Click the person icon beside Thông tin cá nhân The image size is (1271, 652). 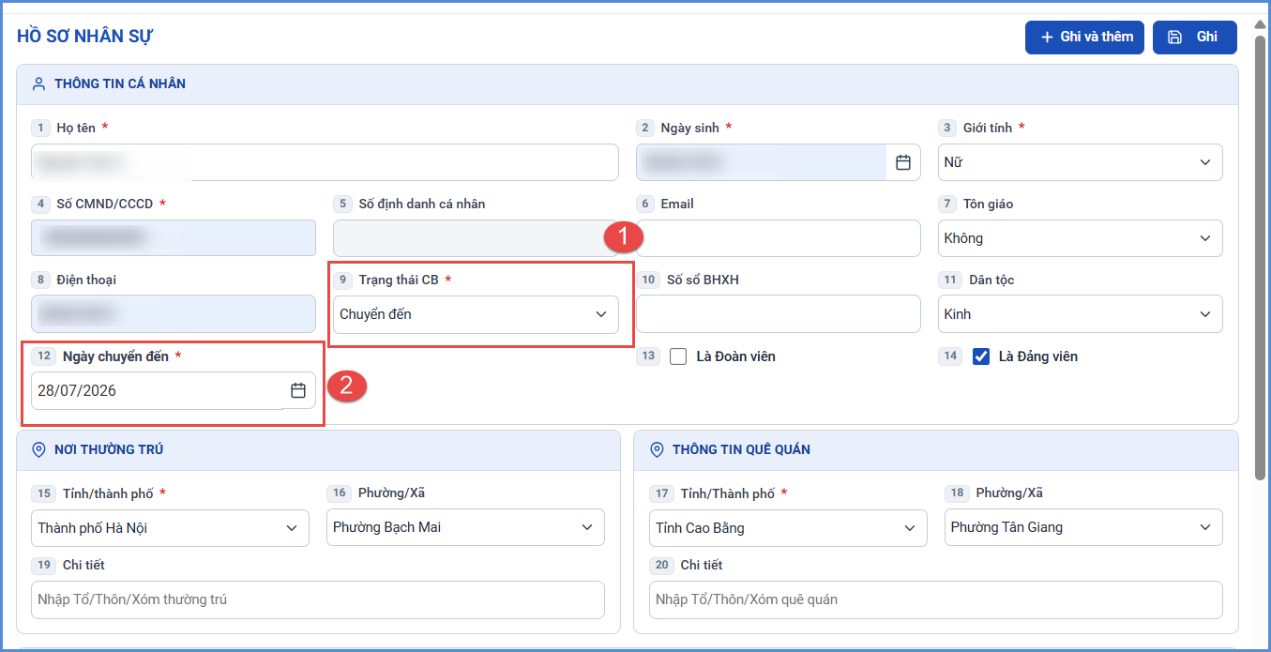tap(38, 83)
